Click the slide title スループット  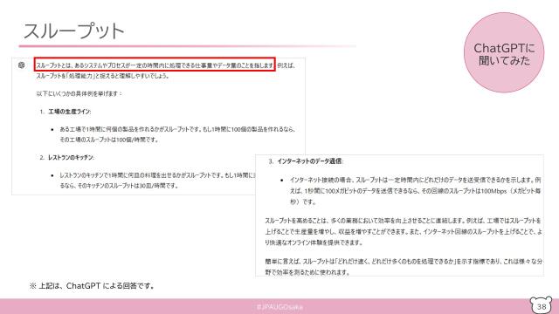(73, 31)
